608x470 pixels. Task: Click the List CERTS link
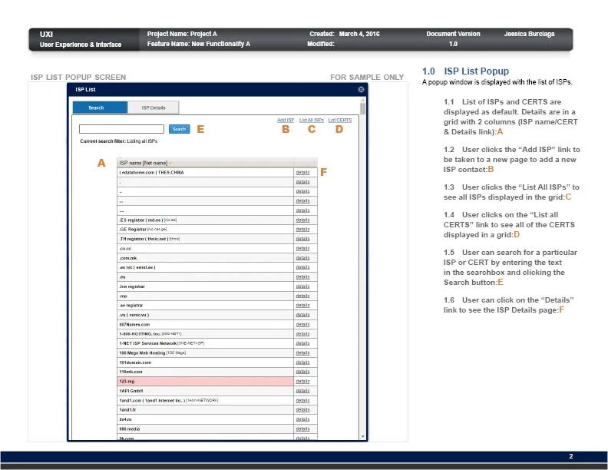[340, 121]
